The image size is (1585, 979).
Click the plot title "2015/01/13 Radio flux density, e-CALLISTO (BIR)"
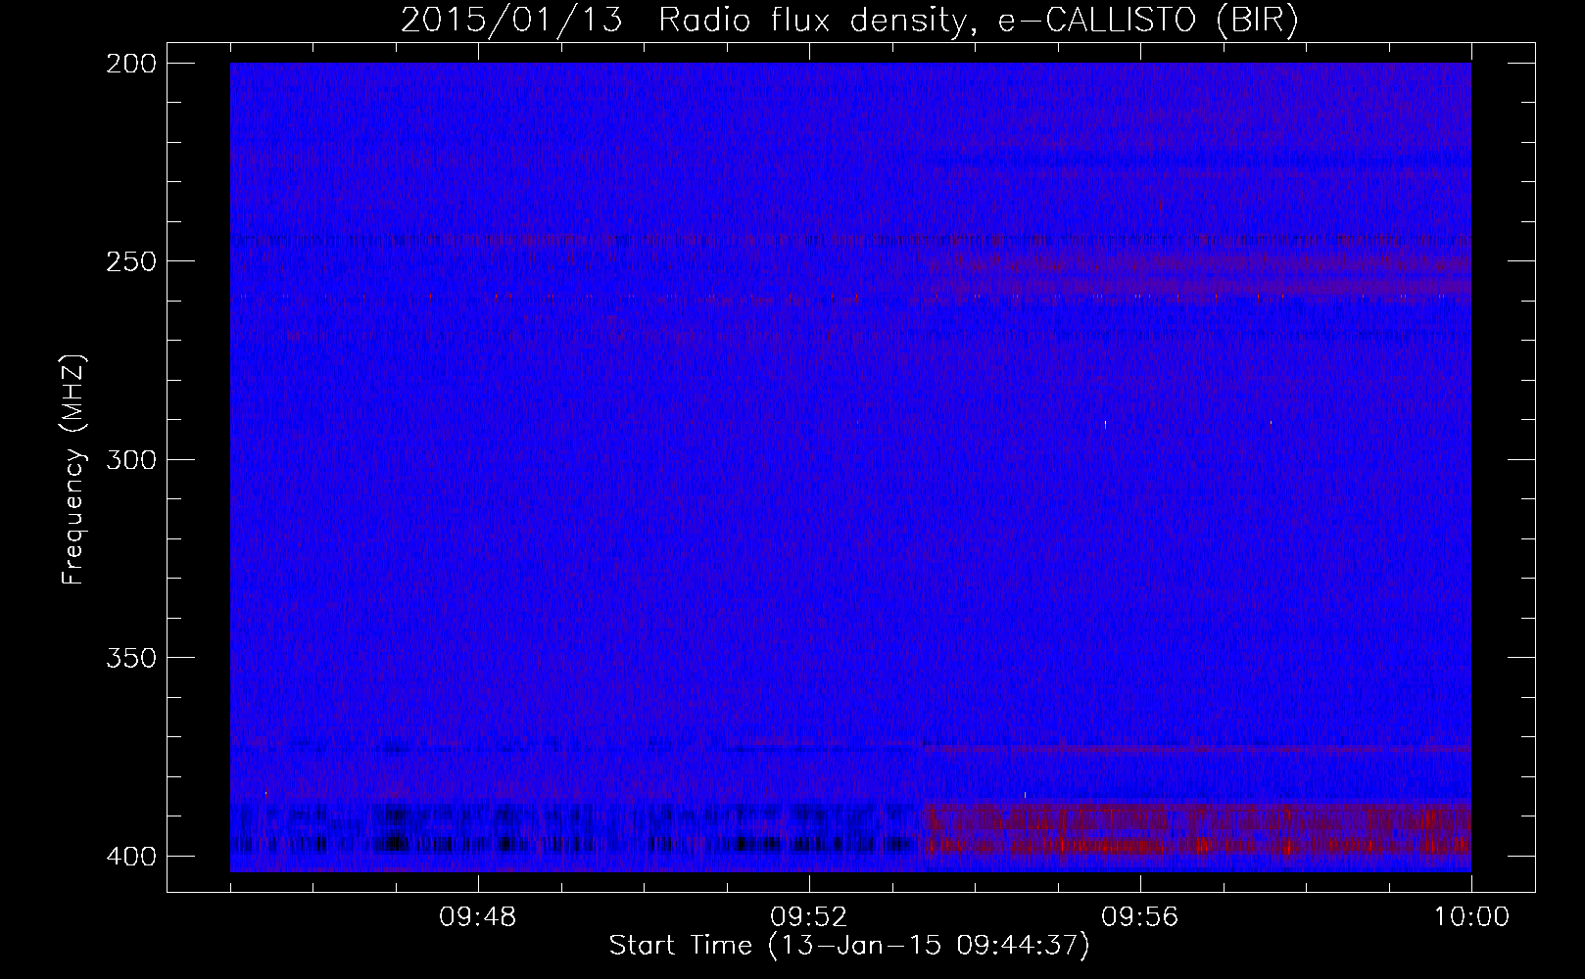pyautogui.click(x=849, y=21)
